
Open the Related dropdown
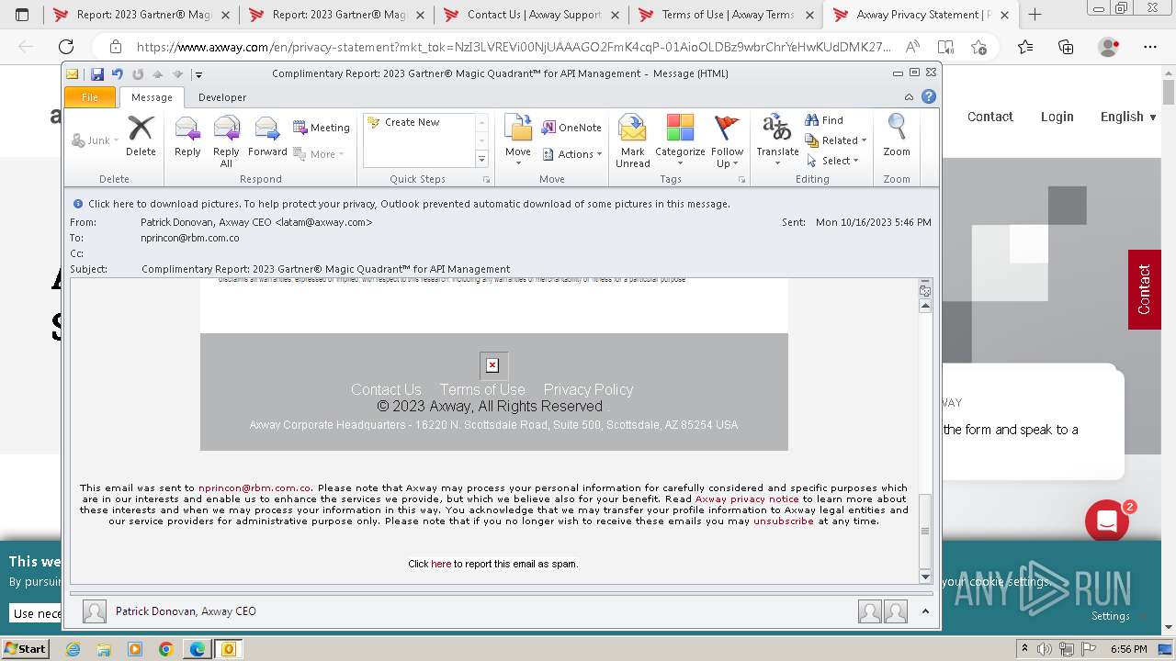click(836, 140)
